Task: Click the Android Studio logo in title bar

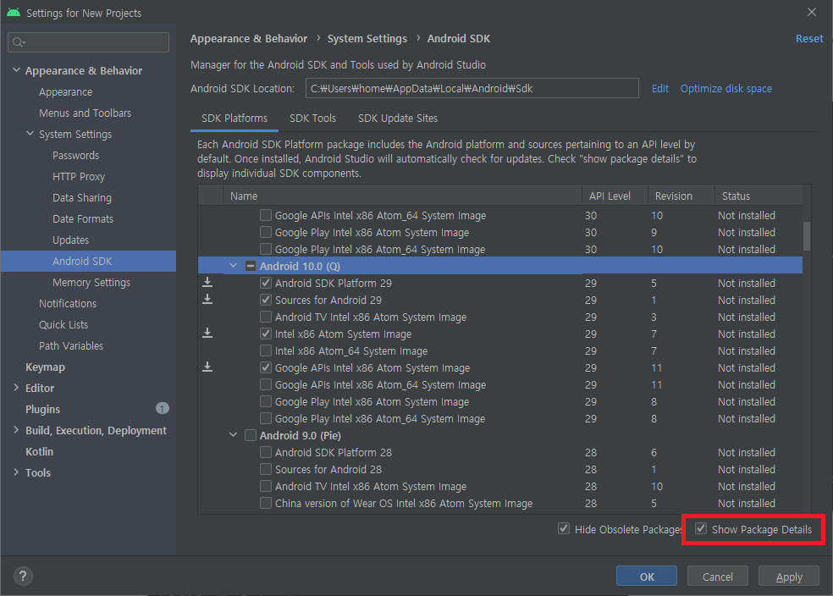Action: click(14, 12)
